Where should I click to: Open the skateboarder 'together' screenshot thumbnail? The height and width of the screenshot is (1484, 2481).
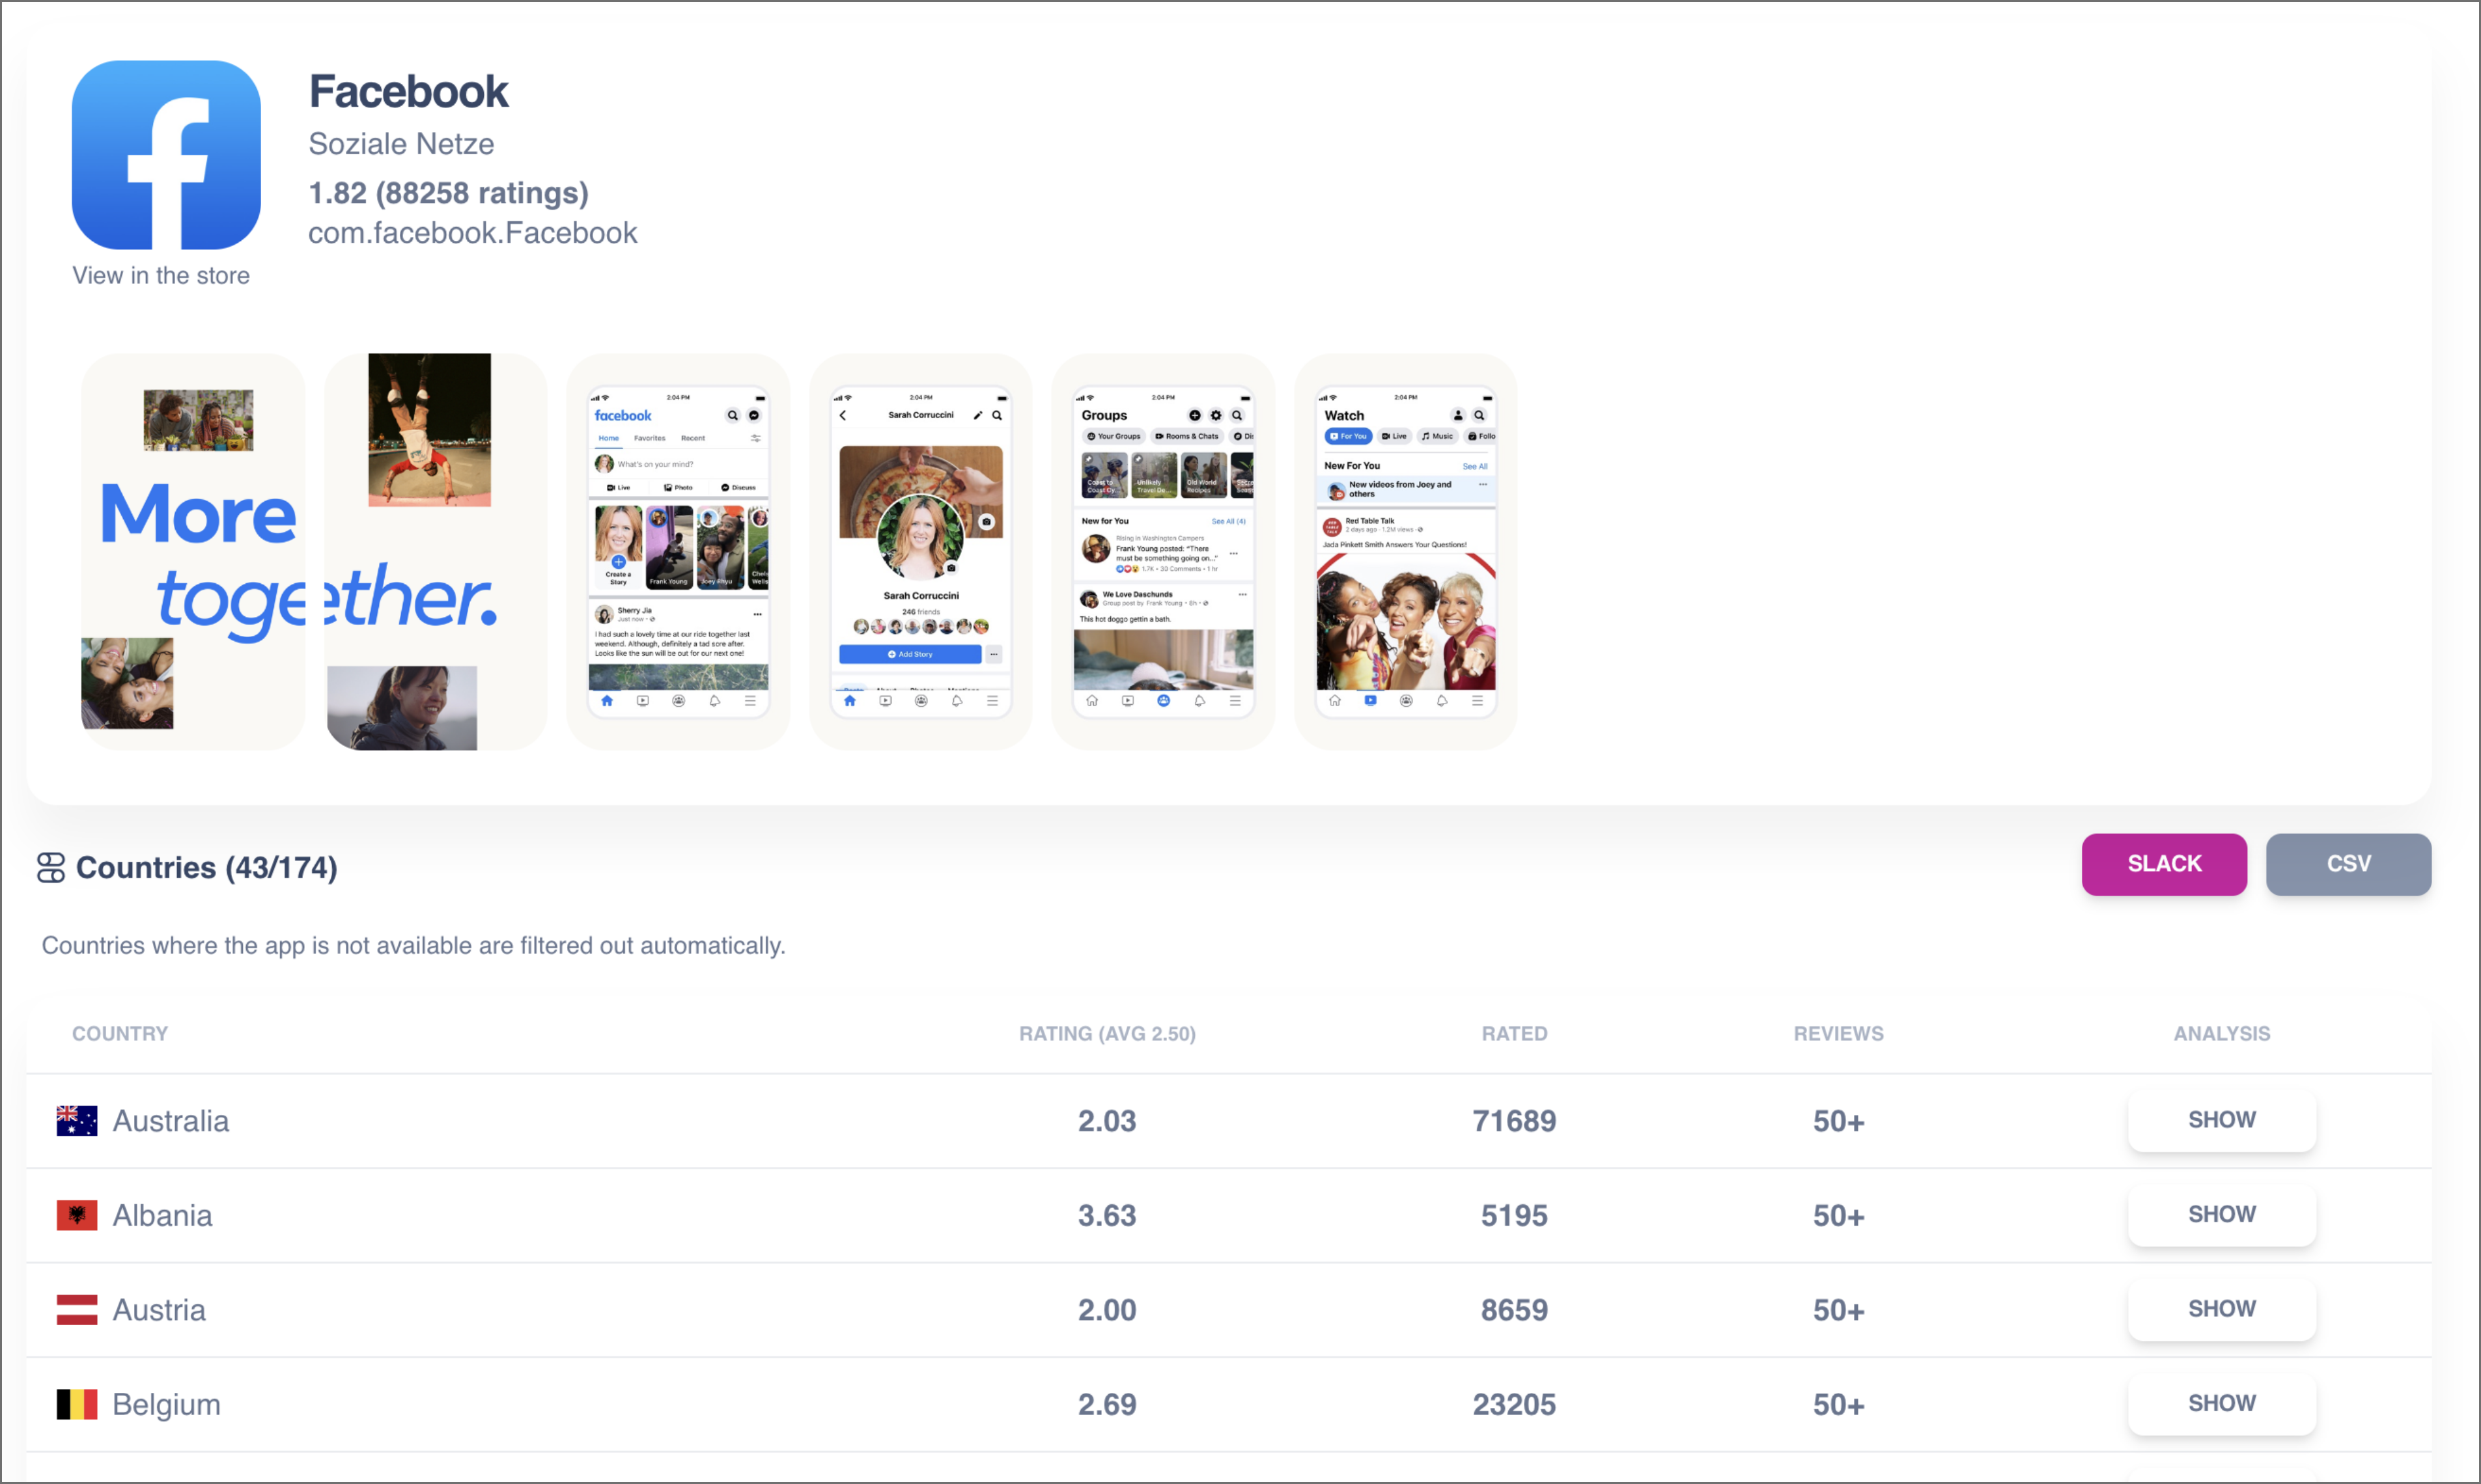[x=435, y=551]
